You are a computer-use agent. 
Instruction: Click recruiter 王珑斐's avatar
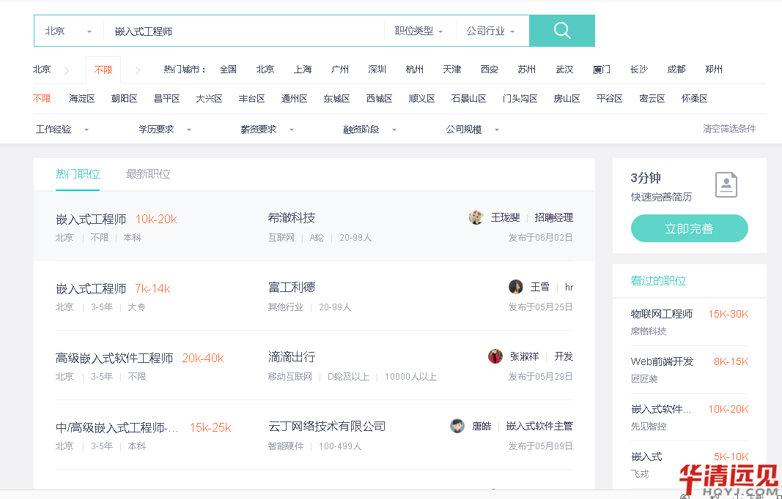click(476, 217)
